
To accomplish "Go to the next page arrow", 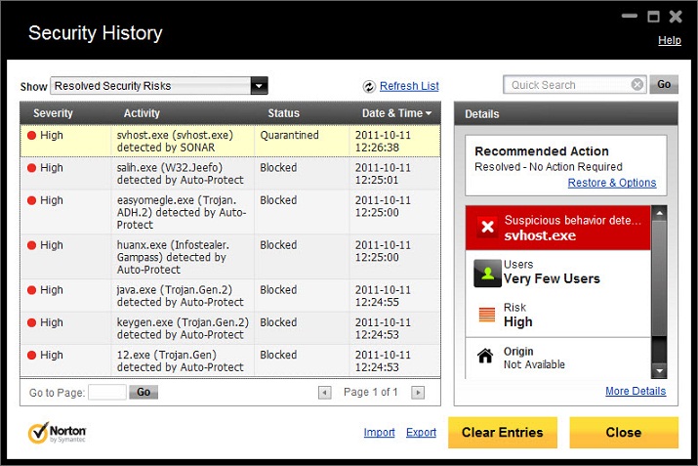I will (418, 393).
